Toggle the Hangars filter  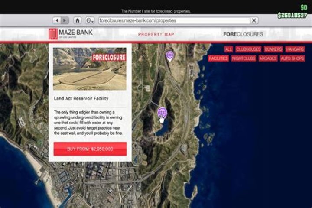point(295,49)
